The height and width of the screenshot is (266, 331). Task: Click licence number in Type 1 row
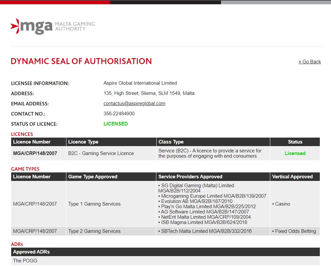(35, 204)
